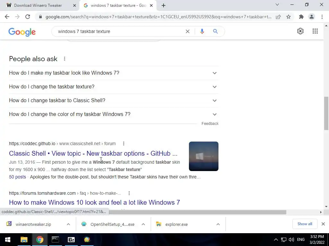This screenshot has height=246, width=329.
Task: Submit search with magnifier icon
Action: tap(215, 31)
